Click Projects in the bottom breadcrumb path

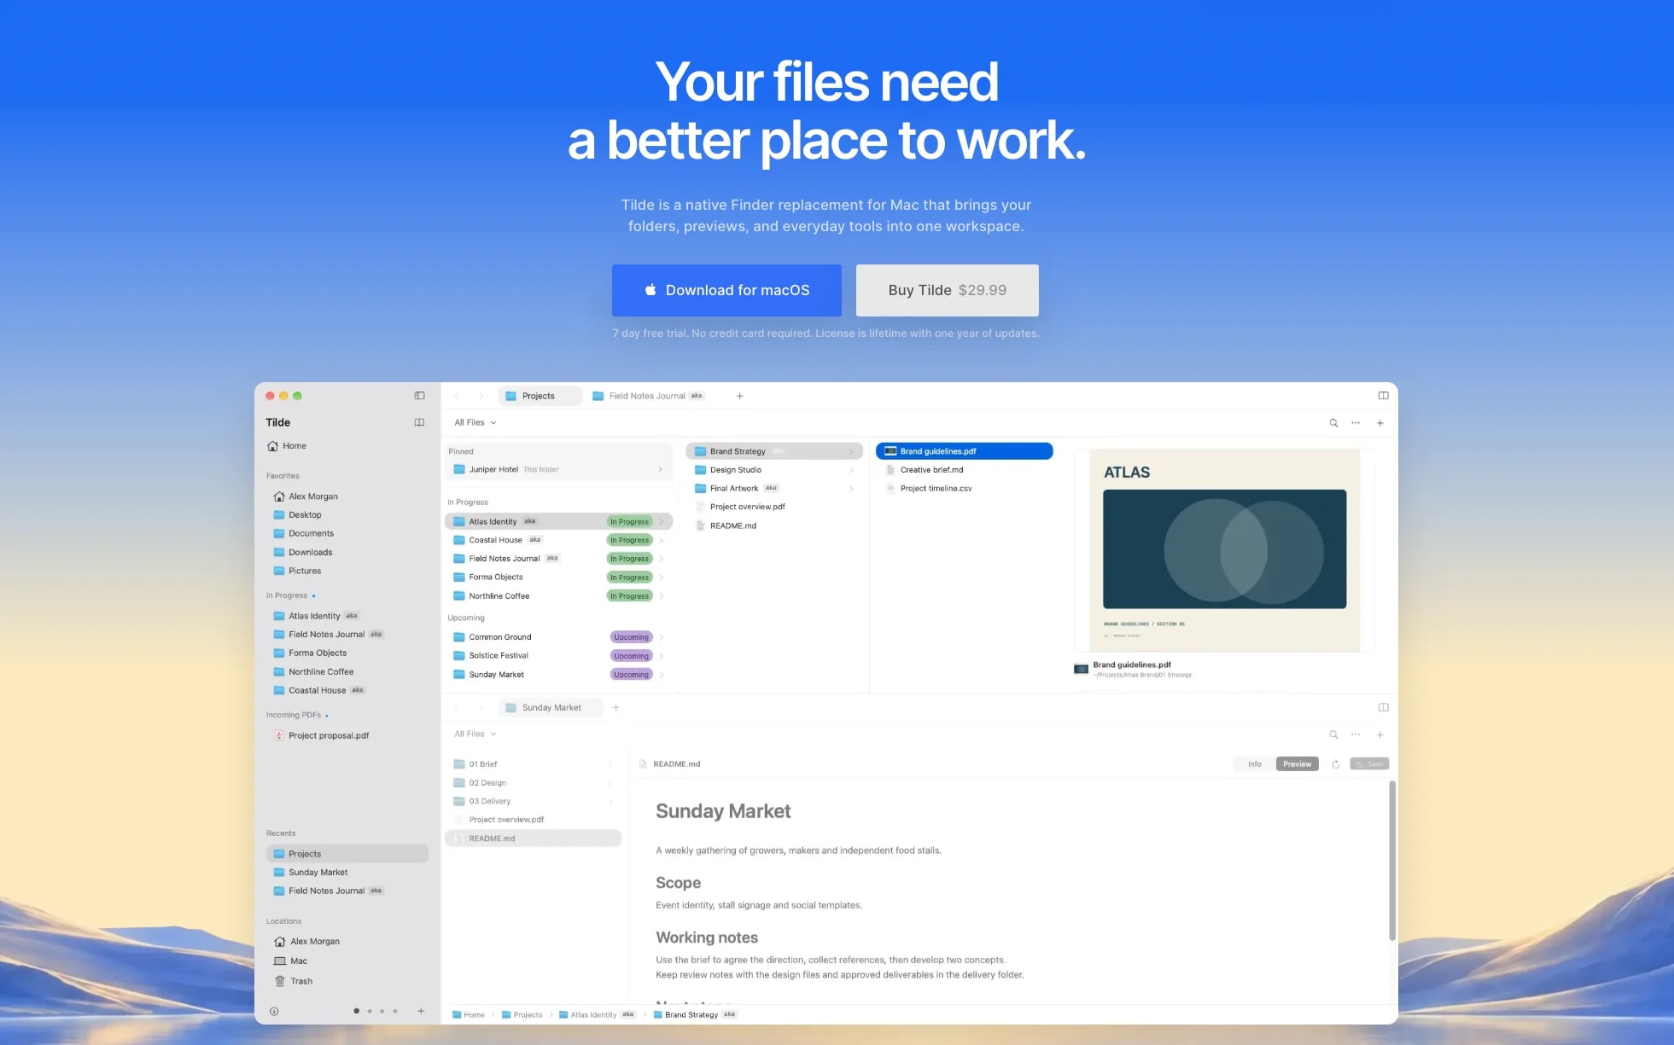tap(522, 1014)
